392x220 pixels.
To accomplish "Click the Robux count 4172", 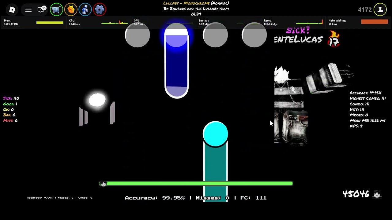I will click(365, 10).
